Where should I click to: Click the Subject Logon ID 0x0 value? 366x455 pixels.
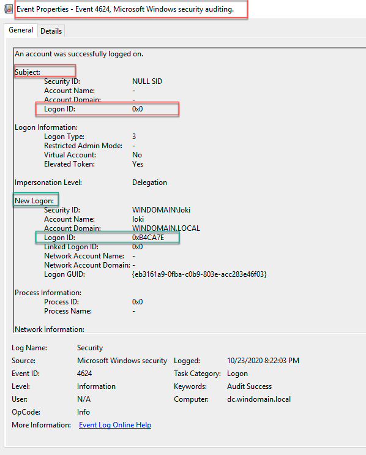(x=138, y=109)
